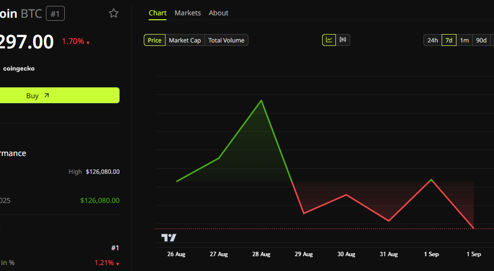
Task: Click the #1 rank badge beside BTC
Action: click(55, 13)
